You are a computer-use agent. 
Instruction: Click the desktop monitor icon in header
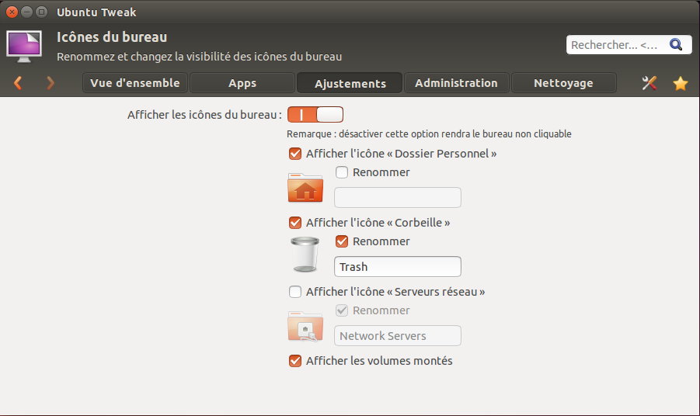coord(24,47)
